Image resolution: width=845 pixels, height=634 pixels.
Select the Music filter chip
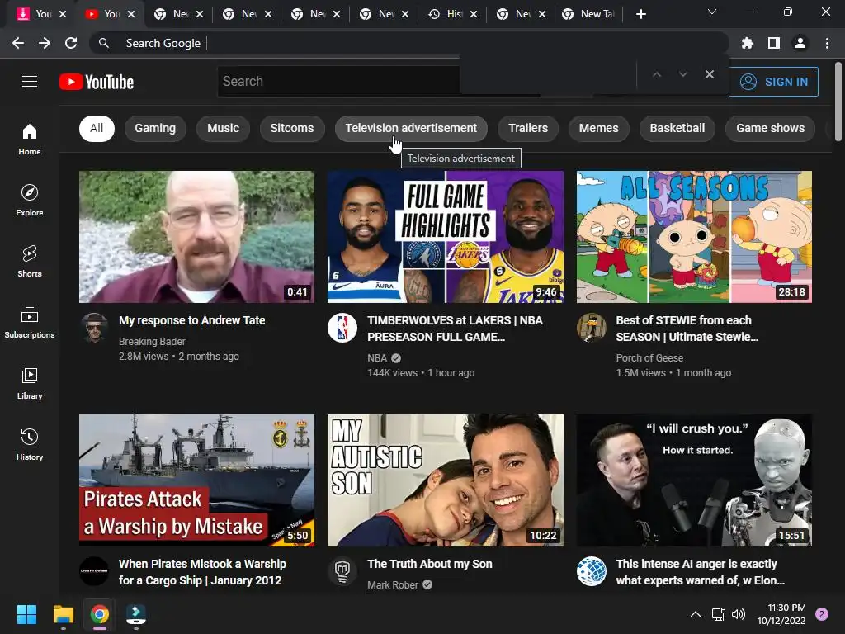pos(223,128)
